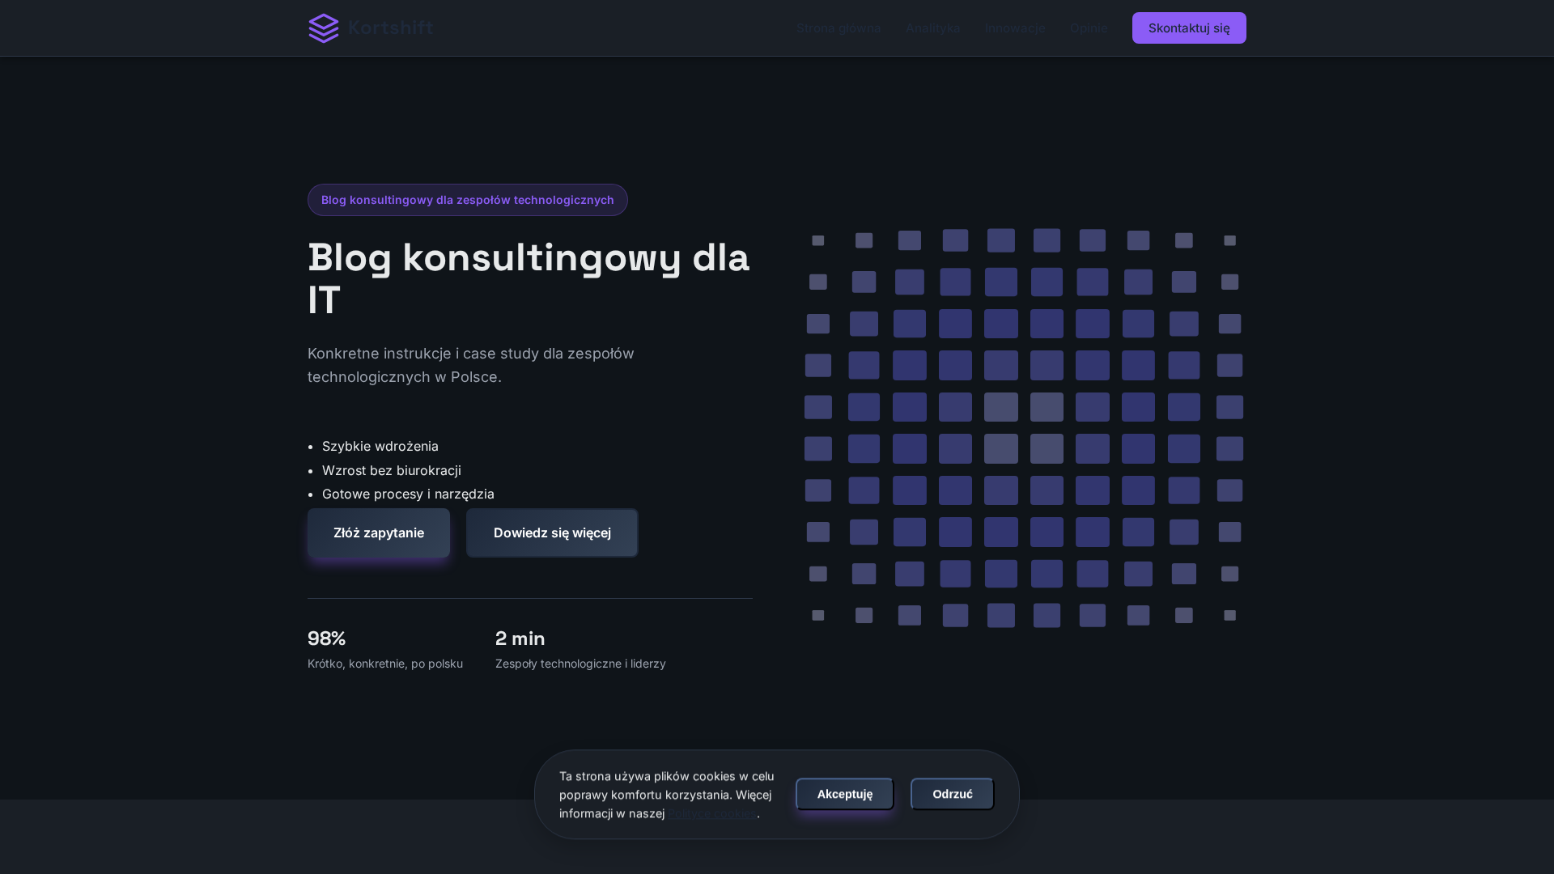Open the Polityce cookies link

click(712, 813)
